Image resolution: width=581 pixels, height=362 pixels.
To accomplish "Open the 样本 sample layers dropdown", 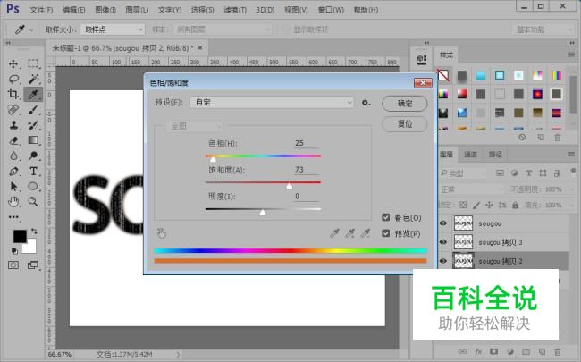I will tap(223, 29).
